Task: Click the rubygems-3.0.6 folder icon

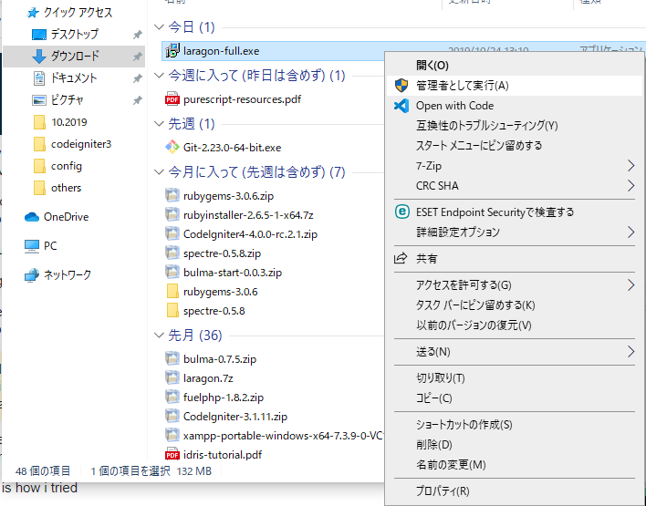Action: pos(172,292)
